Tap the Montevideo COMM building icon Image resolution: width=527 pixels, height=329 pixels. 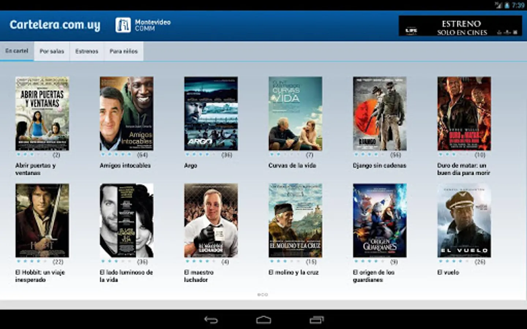point(123,25)
